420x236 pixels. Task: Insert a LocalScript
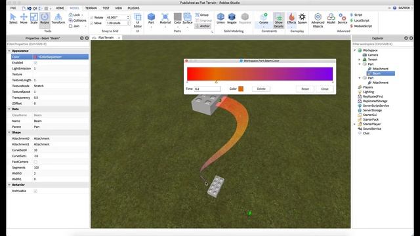(x=360, y=20)
